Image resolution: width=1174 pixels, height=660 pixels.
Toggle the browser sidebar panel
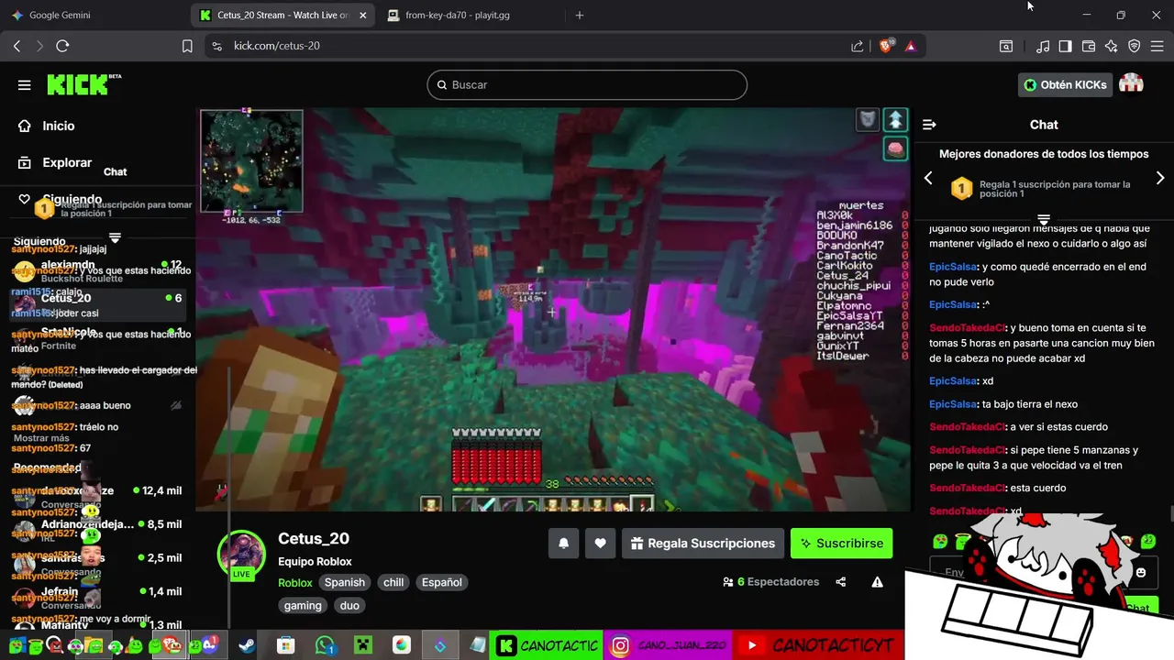pyautogui.click(x=1065, y=46)
